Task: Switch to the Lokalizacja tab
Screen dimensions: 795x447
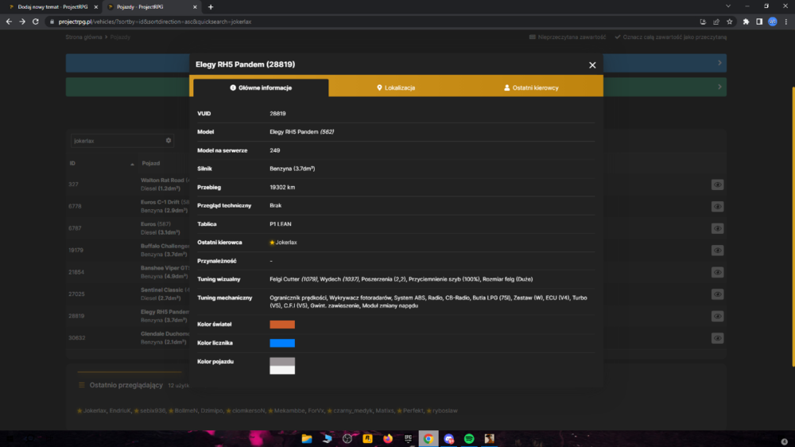Action: coord(396,87)
